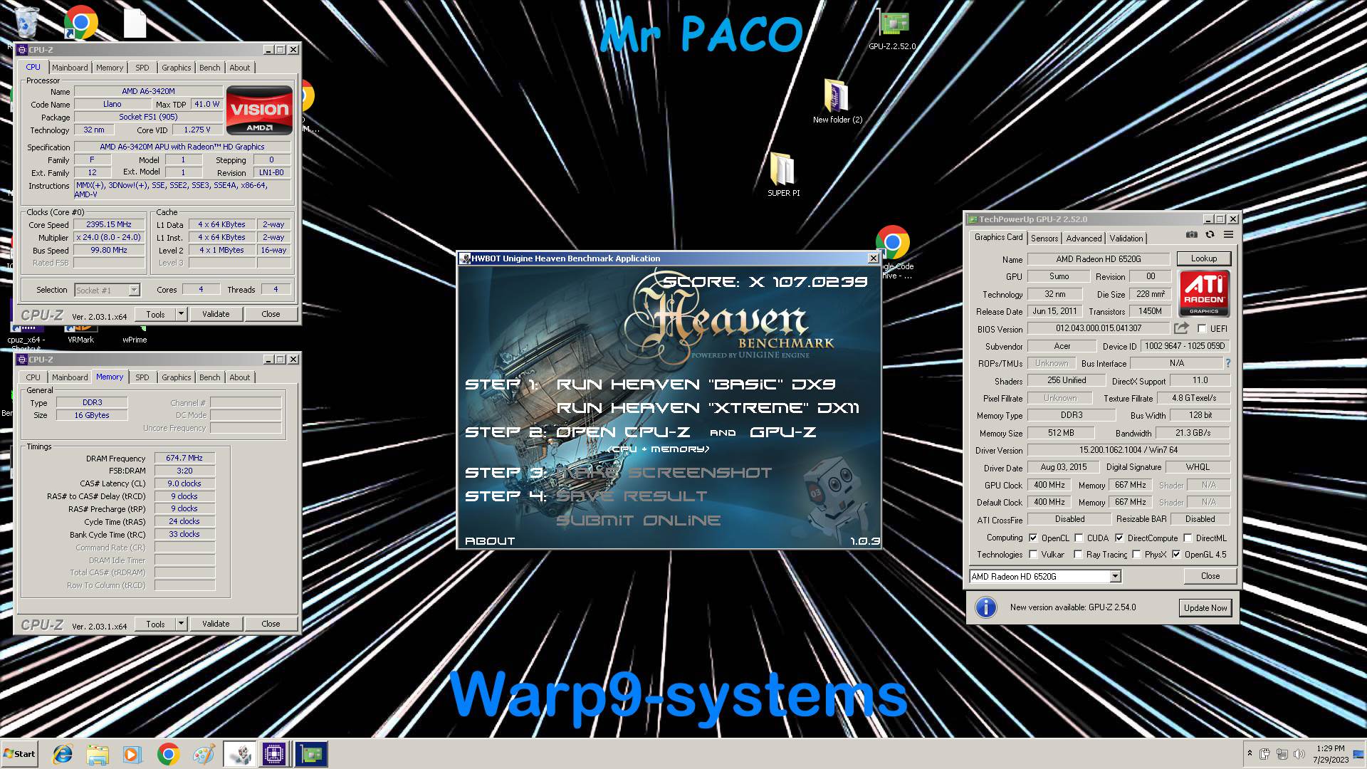Toggle the Vulkan checkbox
Image resolution: width=1367 pixels, height=769 pixels.
point(1033,554)
